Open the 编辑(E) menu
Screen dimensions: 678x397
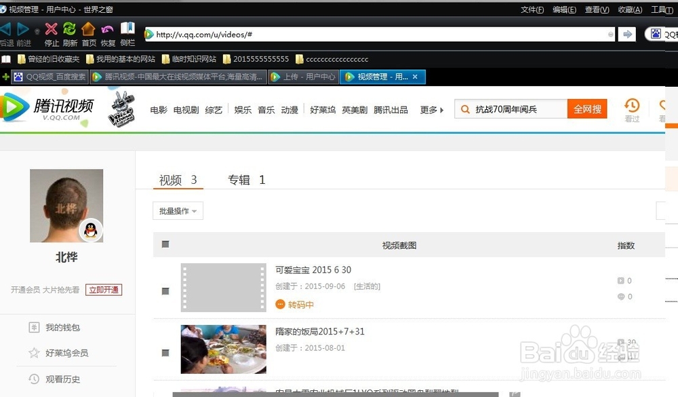[564, 10]
